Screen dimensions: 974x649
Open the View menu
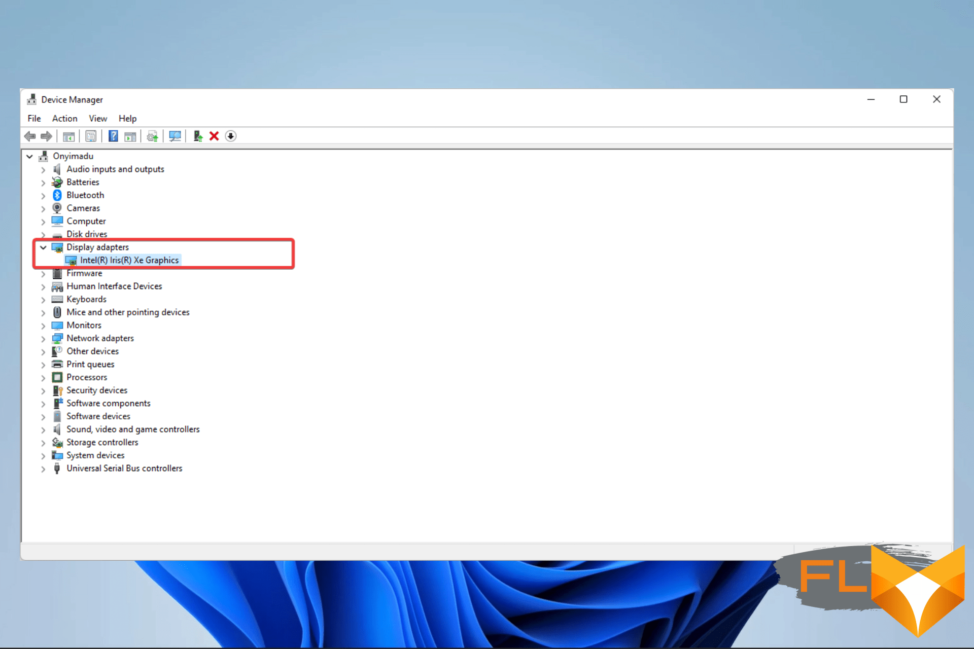[98, 118]
